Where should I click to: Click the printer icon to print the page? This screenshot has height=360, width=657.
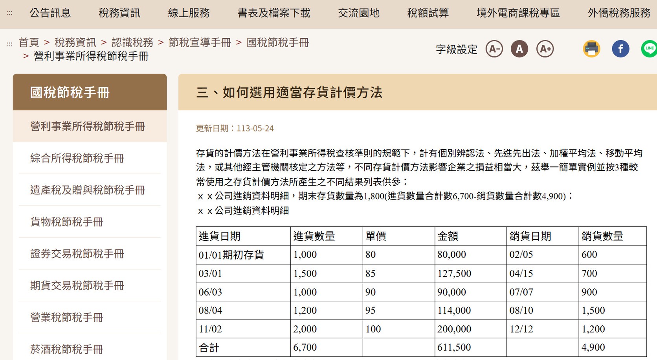click(591, 49)
